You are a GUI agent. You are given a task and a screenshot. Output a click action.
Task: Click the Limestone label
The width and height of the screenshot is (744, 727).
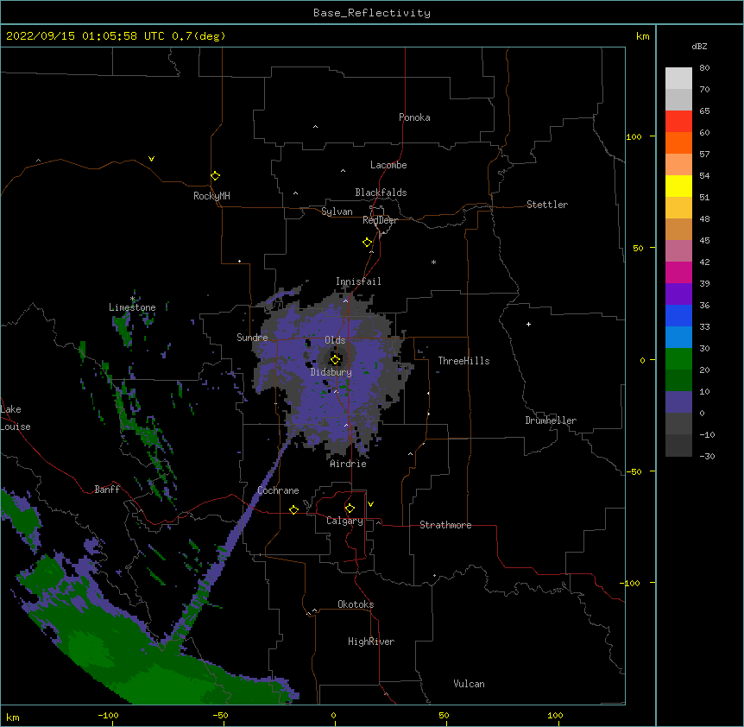pyautogui.click(x=132, y=307)
